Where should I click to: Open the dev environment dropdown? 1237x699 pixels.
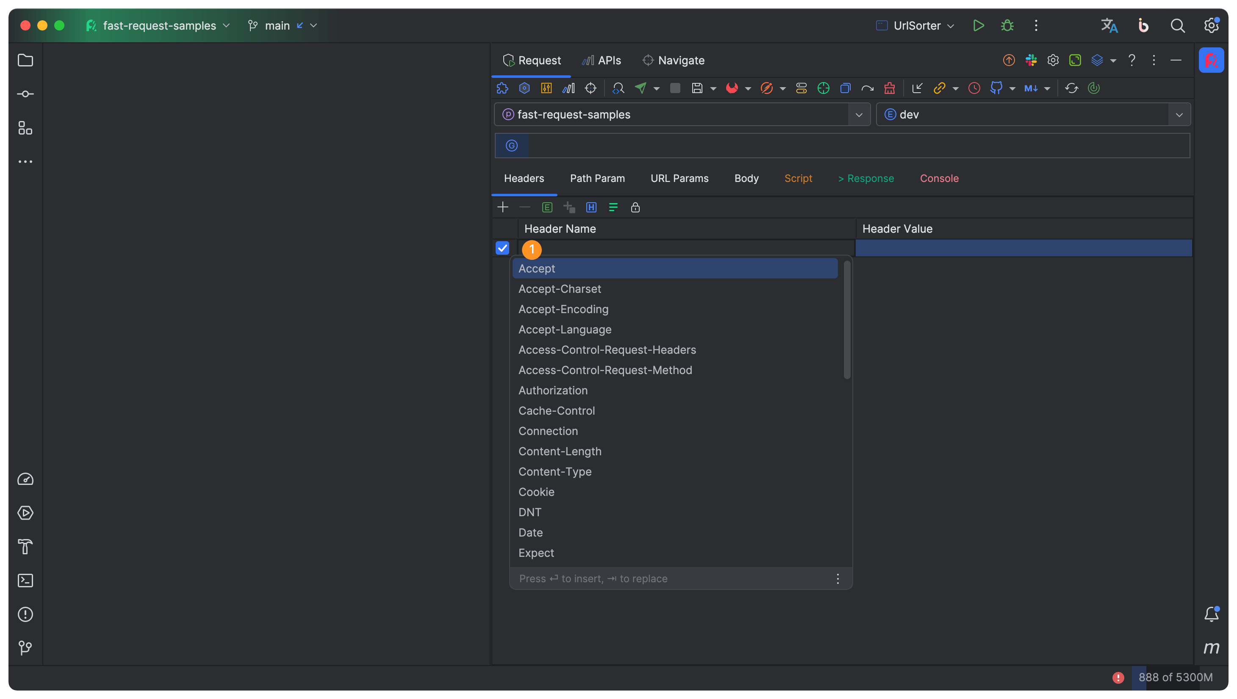(x=1179, y=115)
